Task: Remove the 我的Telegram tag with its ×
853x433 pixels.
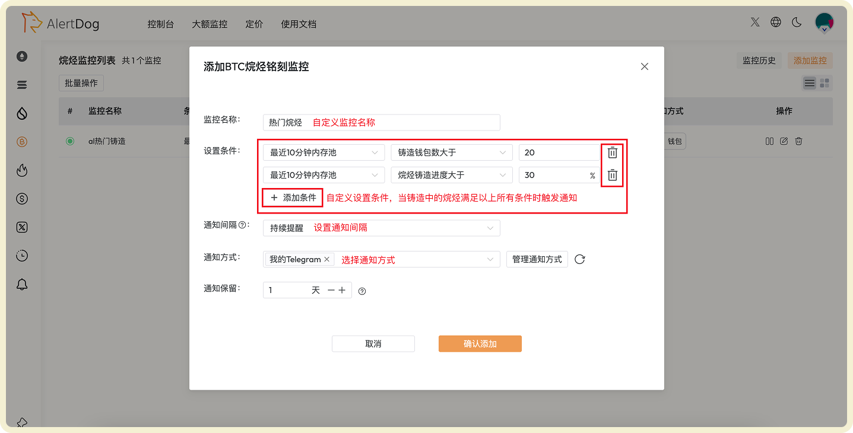Action: point(326,259)
